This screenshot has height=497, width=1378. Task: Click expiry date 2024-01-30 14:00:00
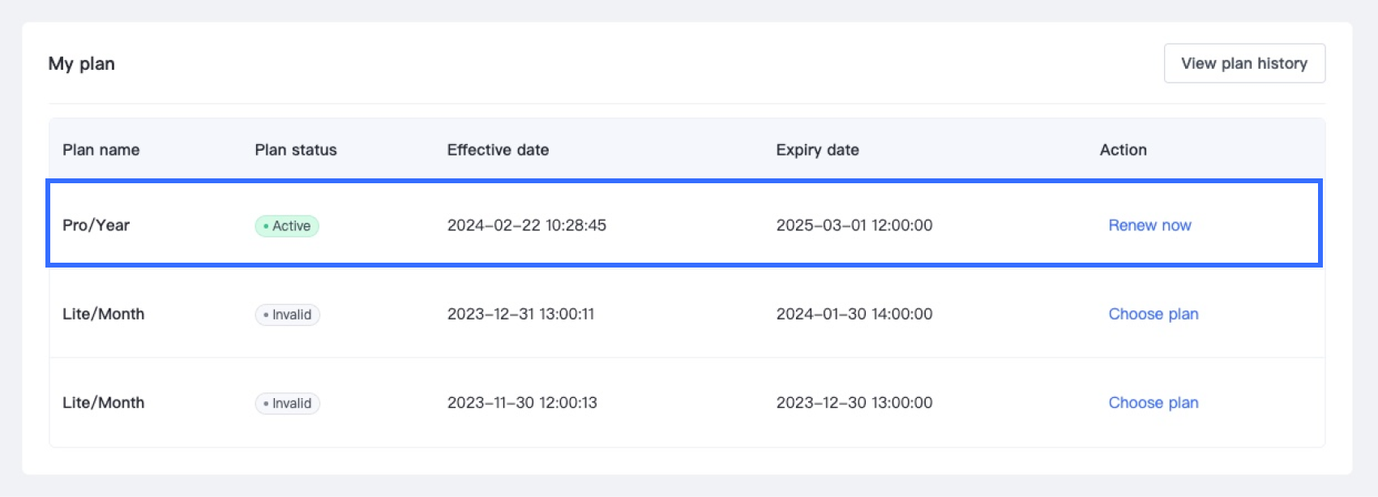click(854, 314)
